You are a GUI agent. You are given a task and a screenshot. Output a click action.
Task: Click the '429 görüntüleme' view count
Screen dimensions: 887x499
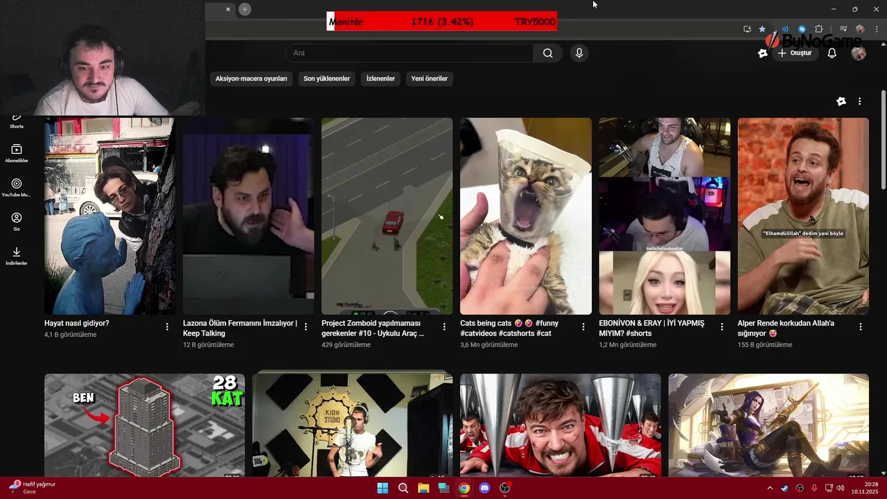(x=346, y=344)
